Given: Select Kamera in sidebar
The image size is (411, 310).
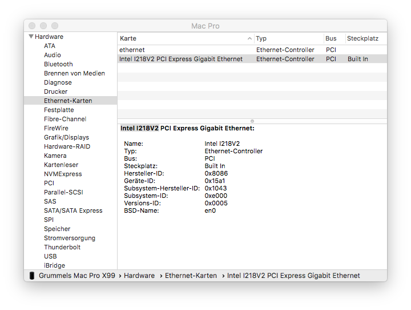Looking at the screenshot, I should tap(55, 156).
